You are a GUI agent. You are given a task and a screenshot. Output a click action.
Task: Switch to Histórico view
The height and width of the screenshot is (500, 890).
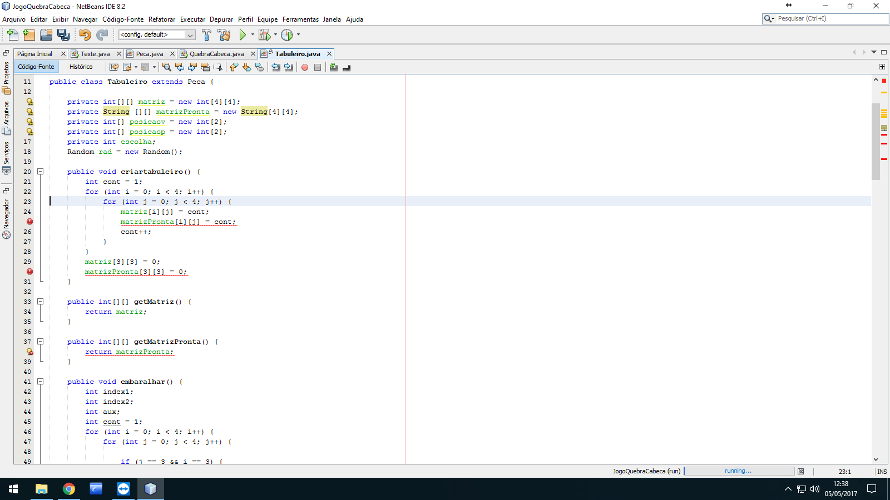point(81,67)
